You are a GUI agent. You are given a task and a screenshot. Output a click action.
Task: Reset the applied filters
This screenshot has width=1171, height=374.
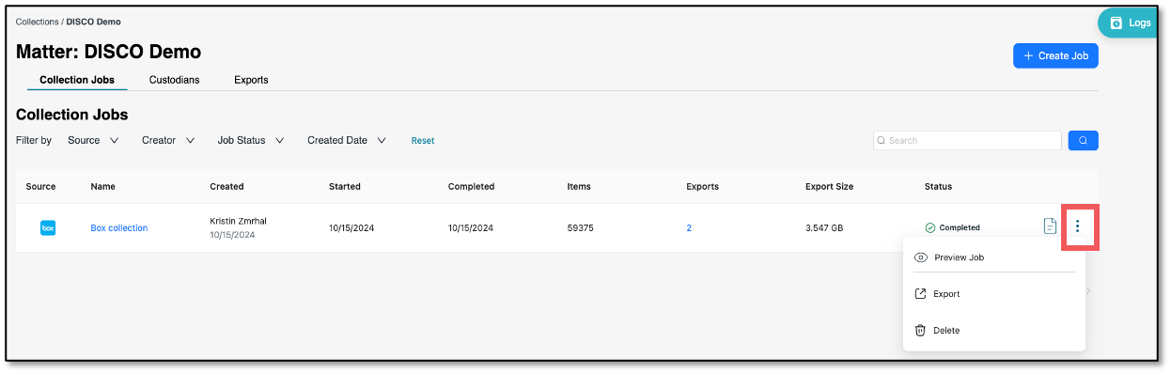[x=423, y=141]
